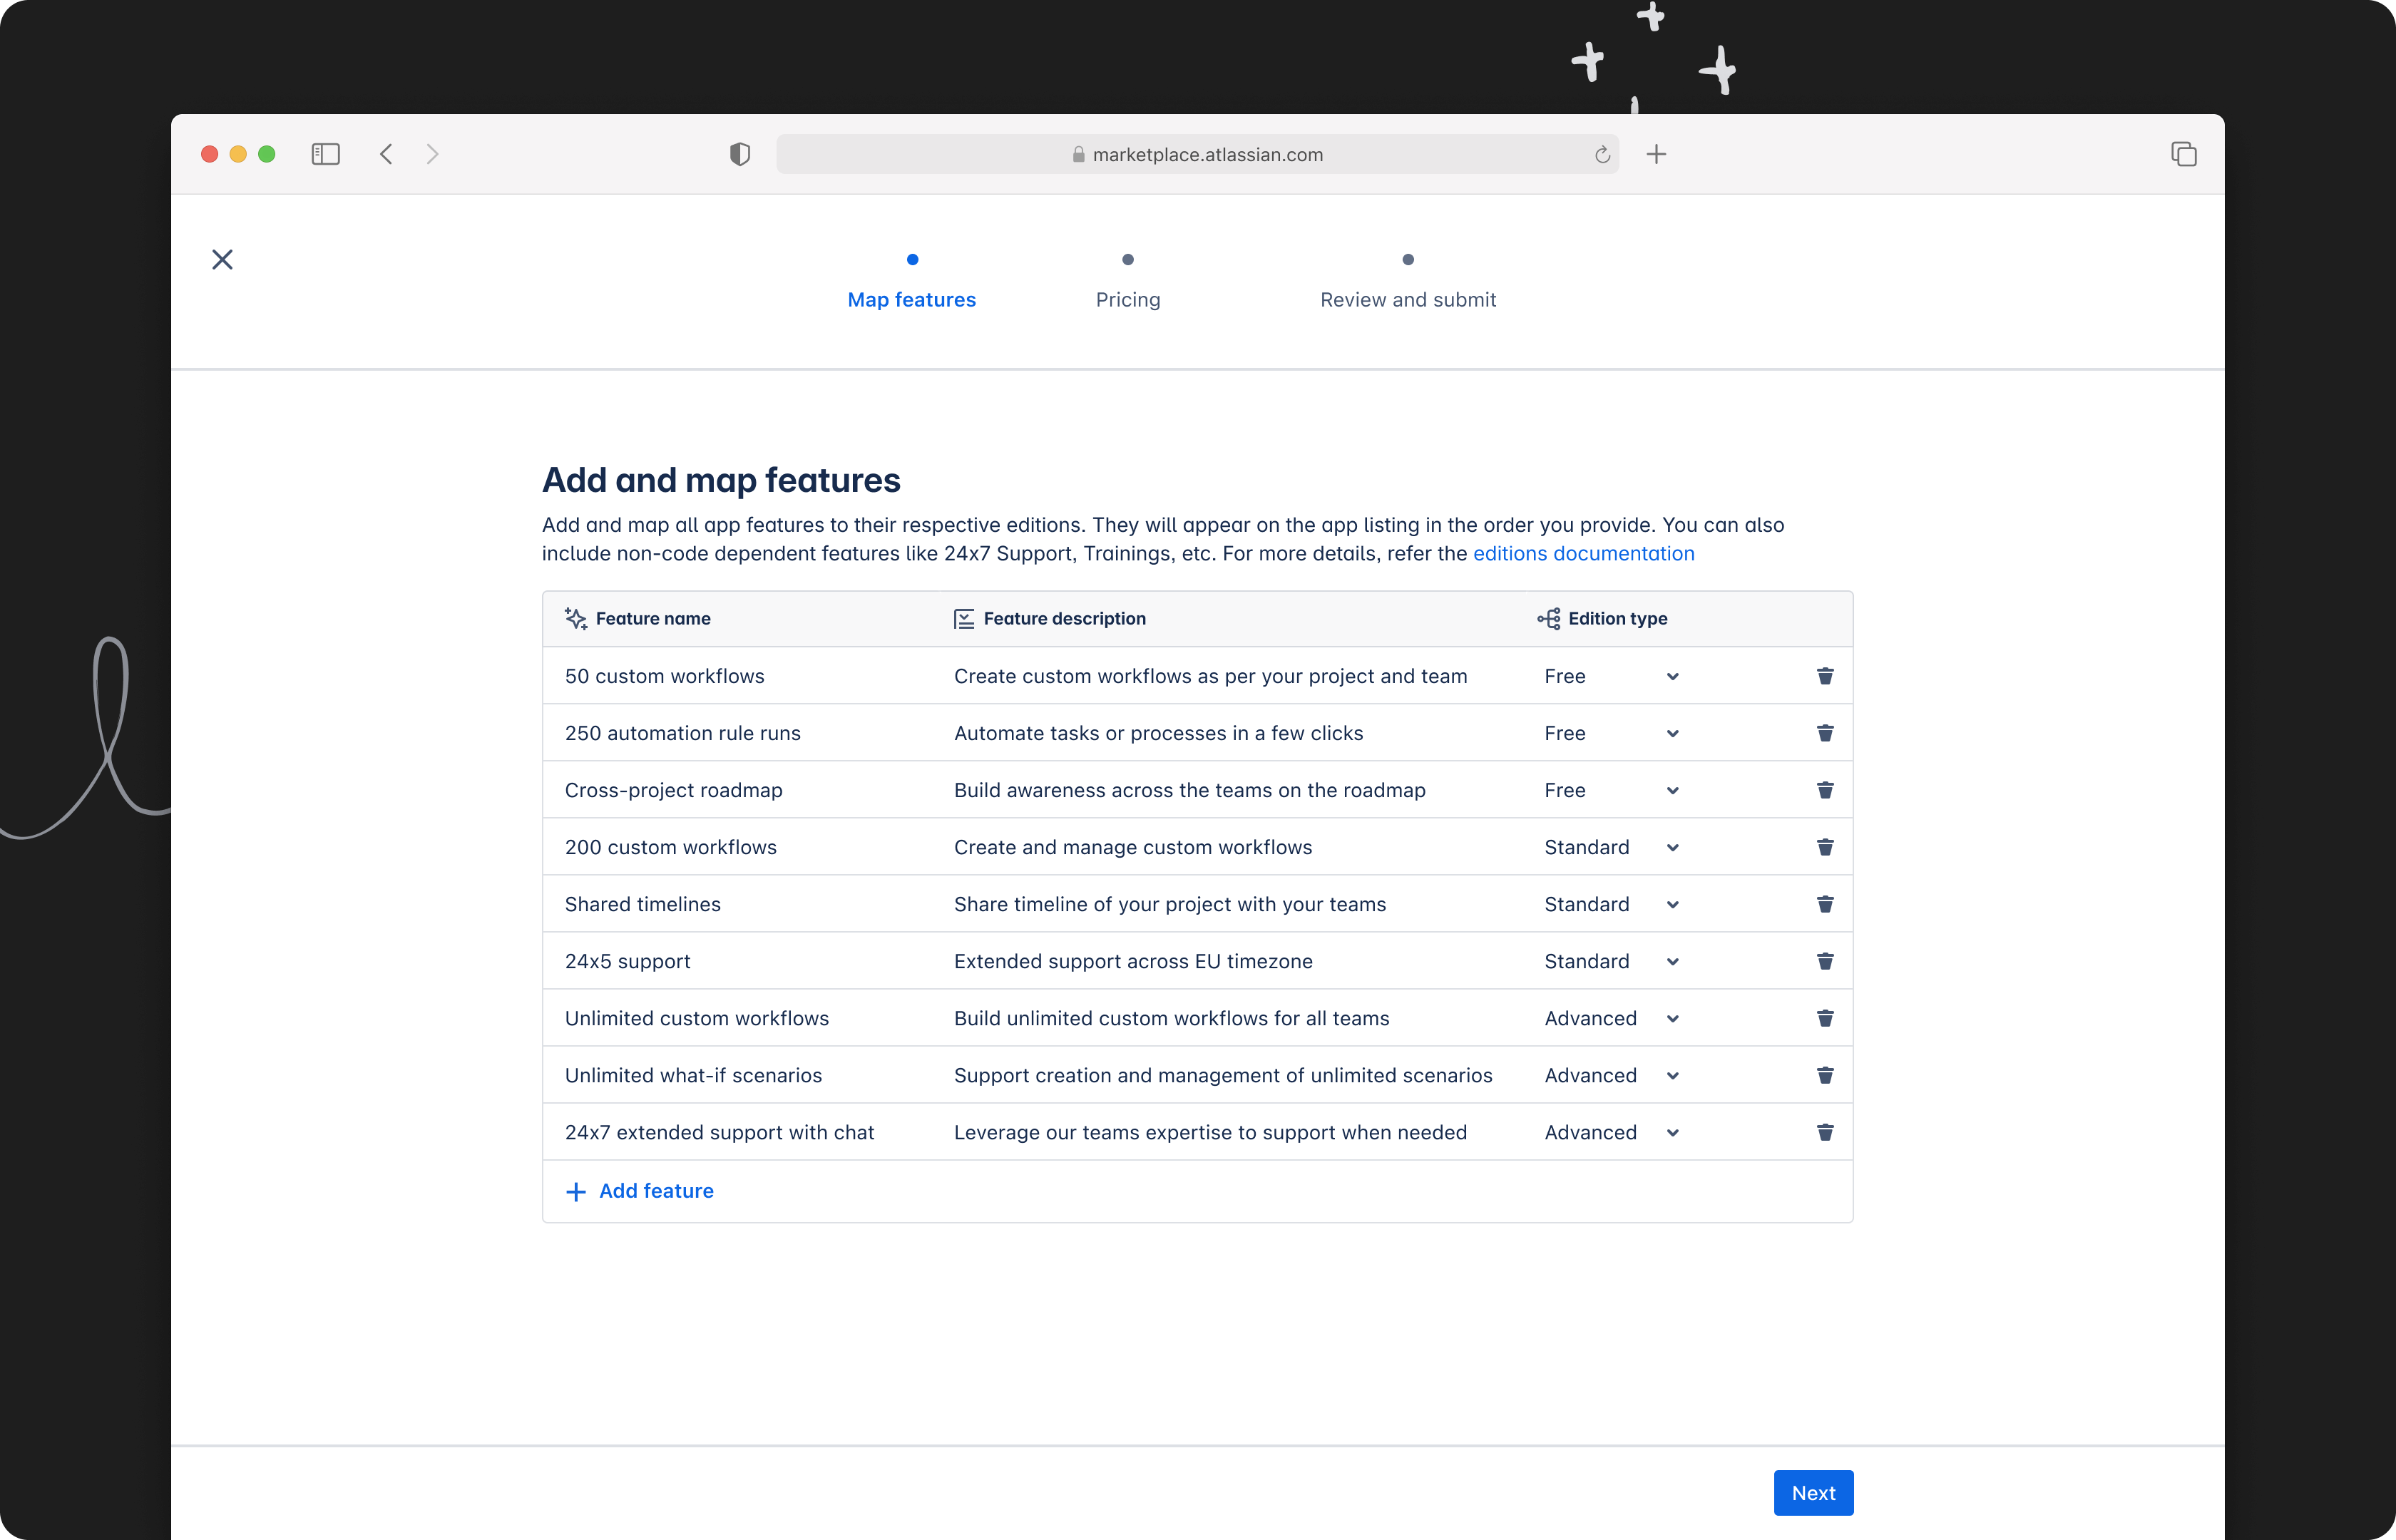Delete the 24x5 support feature

tap(1825, 961)
